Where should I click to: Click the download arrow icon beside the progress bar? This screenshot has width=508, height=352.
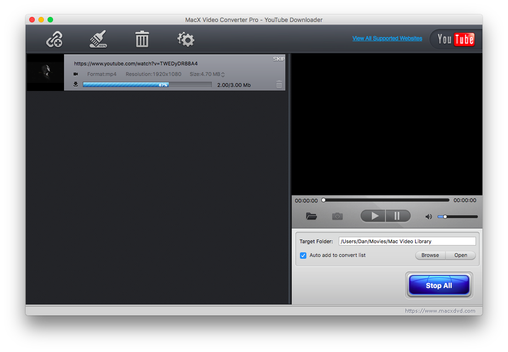pyautogui.click(x=75, y=85)
